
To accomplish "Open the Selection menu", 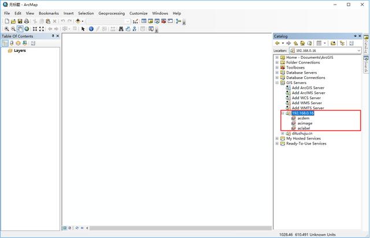I will (x=86, y=13).
